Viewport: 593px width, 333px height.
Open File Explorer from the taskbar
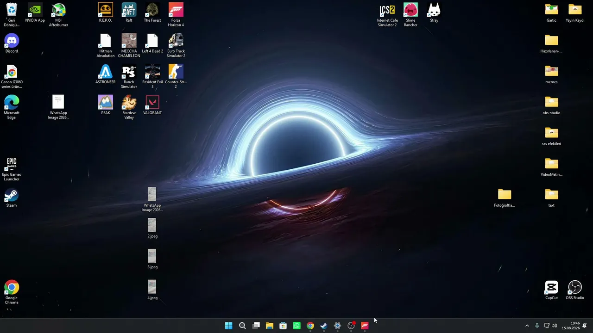[270, 326]
